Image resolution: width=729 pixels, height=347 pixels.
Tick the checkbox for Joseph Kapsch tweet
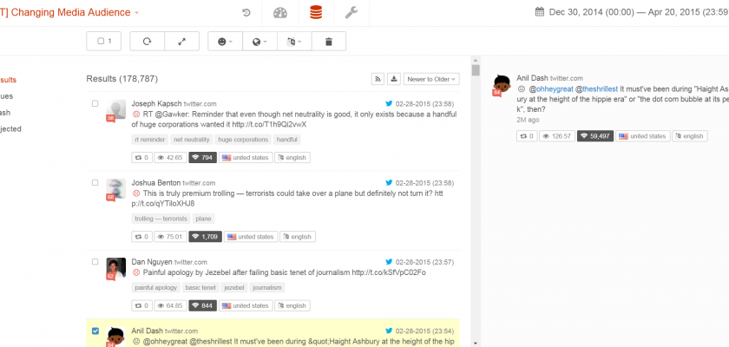click(x=95, y=104)
